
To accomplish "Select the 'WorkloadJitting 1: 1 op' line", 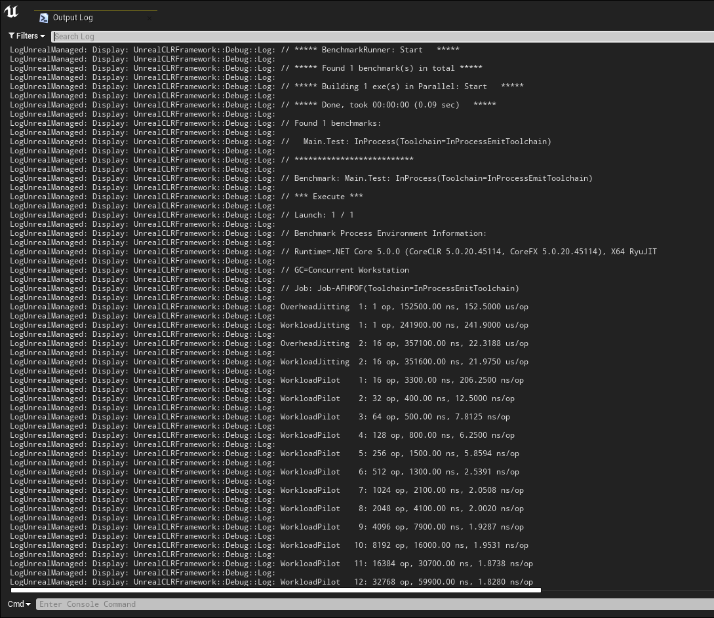I will [269, 325].
